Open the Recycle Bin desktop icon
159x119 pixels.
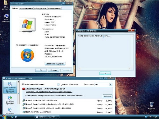point(152,104)
